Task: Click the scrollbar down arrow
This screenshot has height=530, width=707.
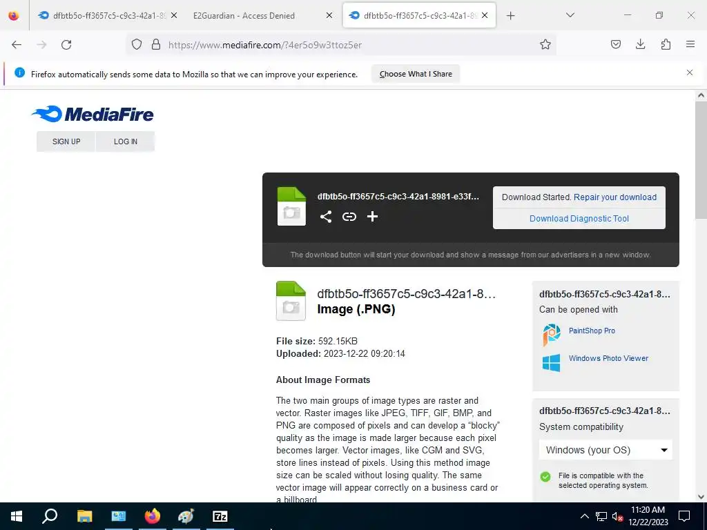Action: pyautogui.click(x=701, y=497)
